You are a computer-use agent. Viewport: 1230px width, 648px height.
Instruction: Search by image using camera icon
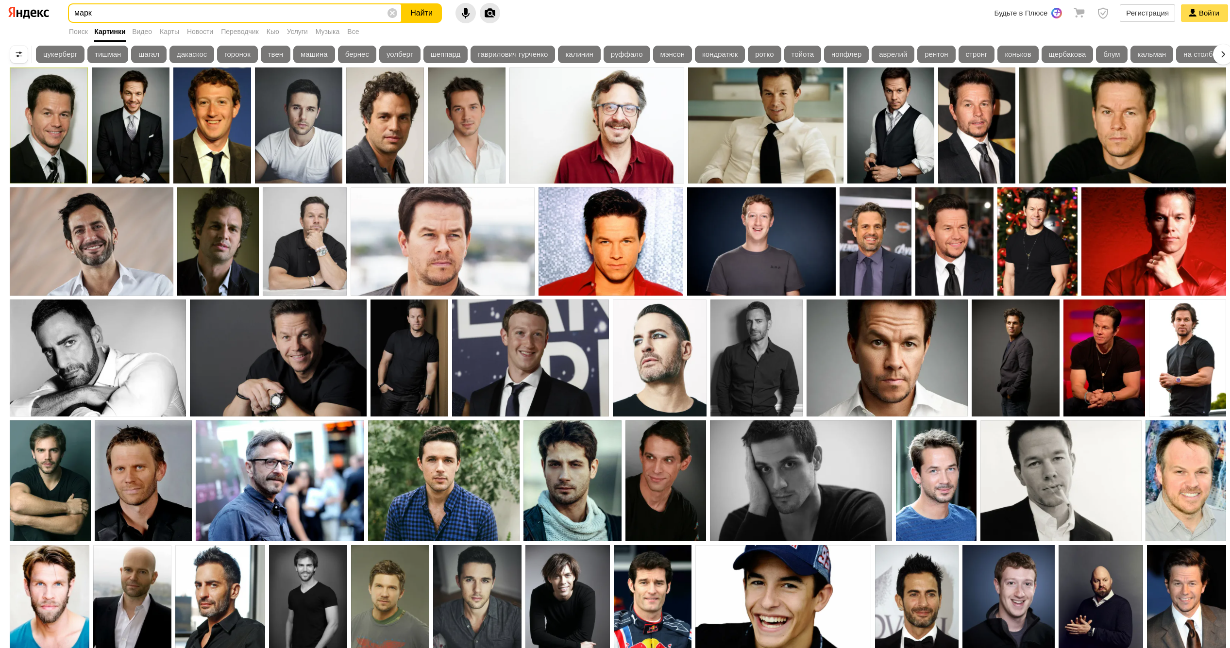coord(490,13)
